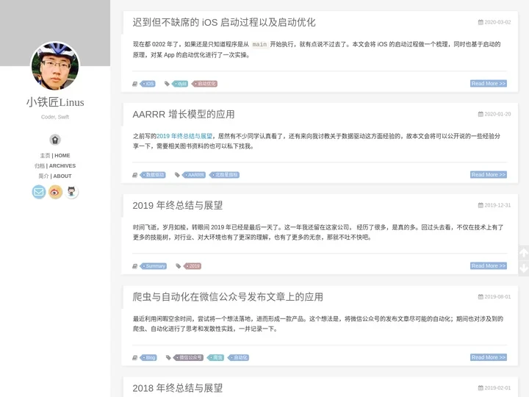
Task: Click the tag icon beside AARRR
Action: tap(177, 175)
